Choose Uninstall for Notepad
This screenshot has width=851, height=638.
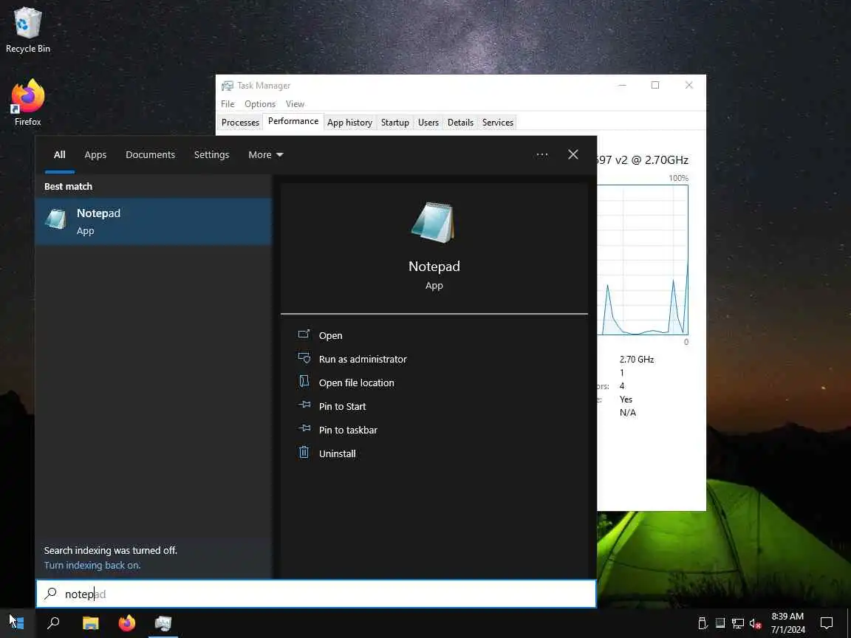pos(337,453)
